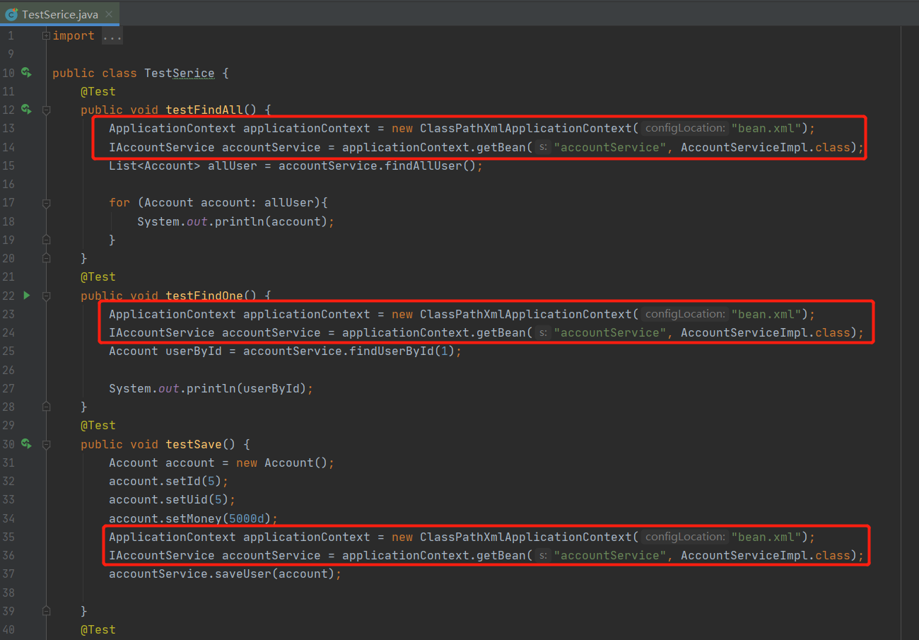The height and width of the screenshot is (640, 919).
Task: Run testSave via its gutter run icon
Action: [x=26, y=443]
